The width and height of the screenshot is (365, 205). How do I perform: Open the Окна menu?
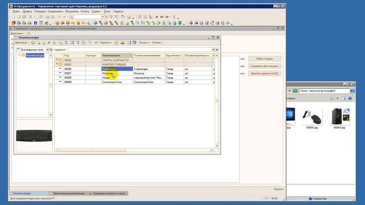107,11
